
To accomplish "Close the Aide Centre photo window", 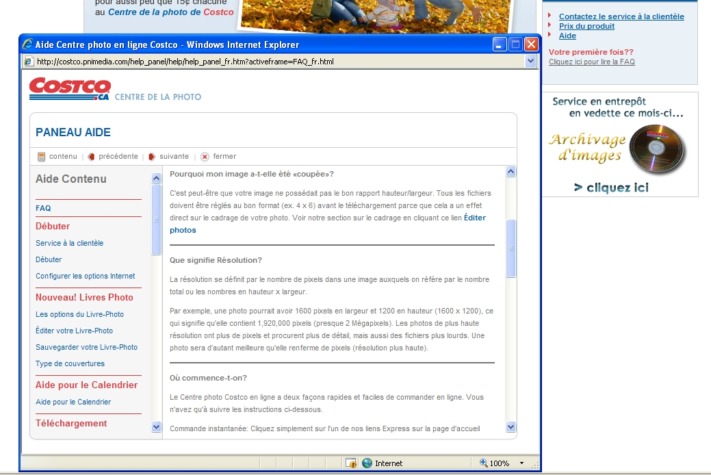I will point(531,44).
